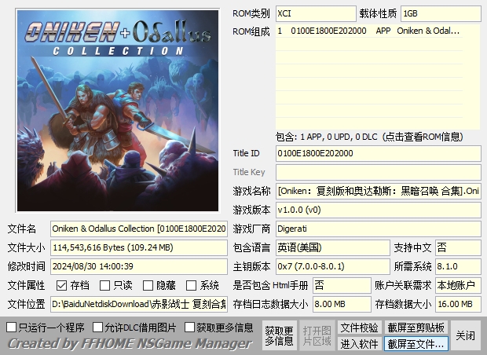487x355 pixels.
Task: Toggle 允许DLC借用图片 checkbox
Action: 98,327
